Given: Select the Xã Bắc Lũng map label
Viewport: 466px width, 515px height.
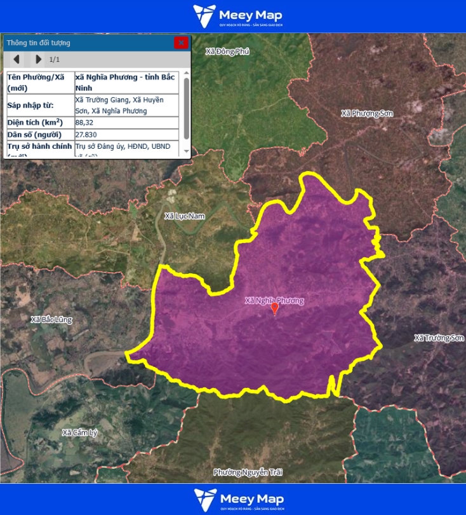Looking at the screenshot, I should pyautogui.click(x=51, y=319).
